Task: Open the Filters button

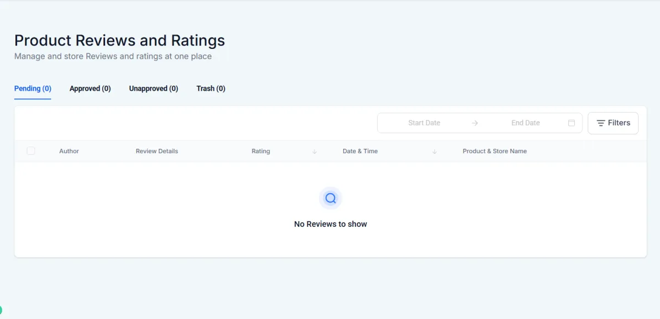Action: 613,123
